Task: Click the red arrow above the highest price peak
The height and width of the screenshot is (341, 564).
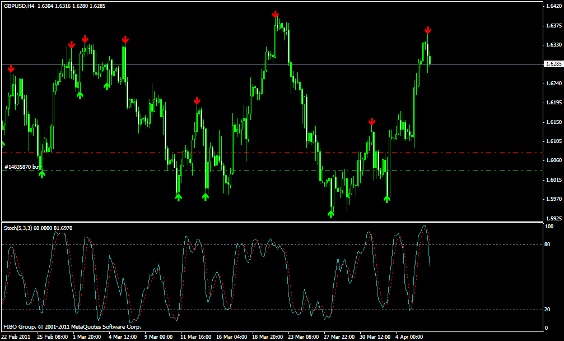Action: [x=275, y=15]
